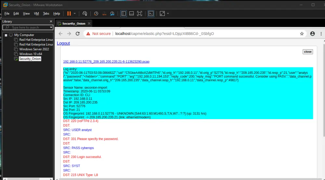Open the View menu
The width and height of the screenshot is (325, 180).
point(26,14)
